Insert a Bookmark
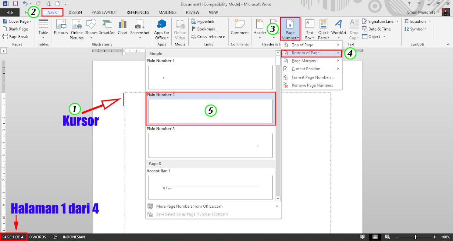The image size is (453, 241). click(x=203, y=29)
